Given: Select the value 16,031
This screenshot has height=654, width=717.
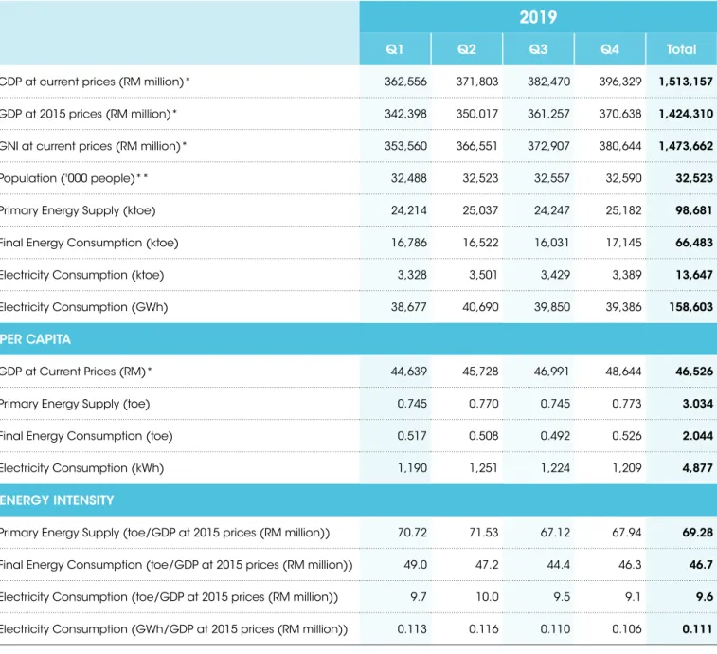Looking at the screenshot, I should click(552, 243).
